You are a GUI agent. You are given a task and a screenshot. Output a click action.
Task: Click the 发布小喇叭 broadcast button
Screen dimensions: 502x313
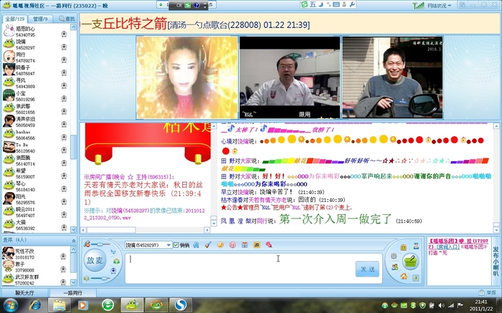(496, 261)
